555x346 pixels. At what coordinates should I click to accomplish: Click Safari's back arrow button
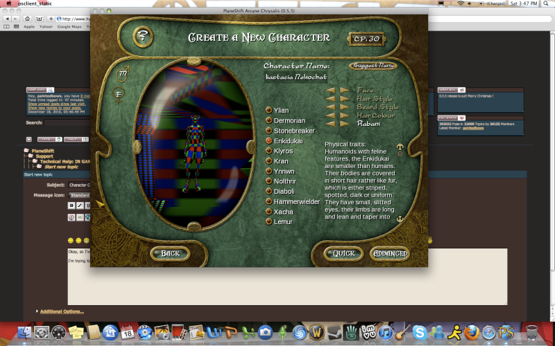click(7, 19)
